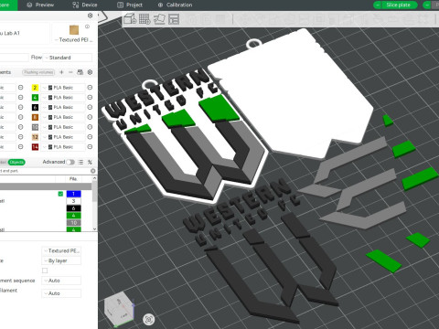Switch to the Calibration tab

pyautogui.click(x=175, y=5)
